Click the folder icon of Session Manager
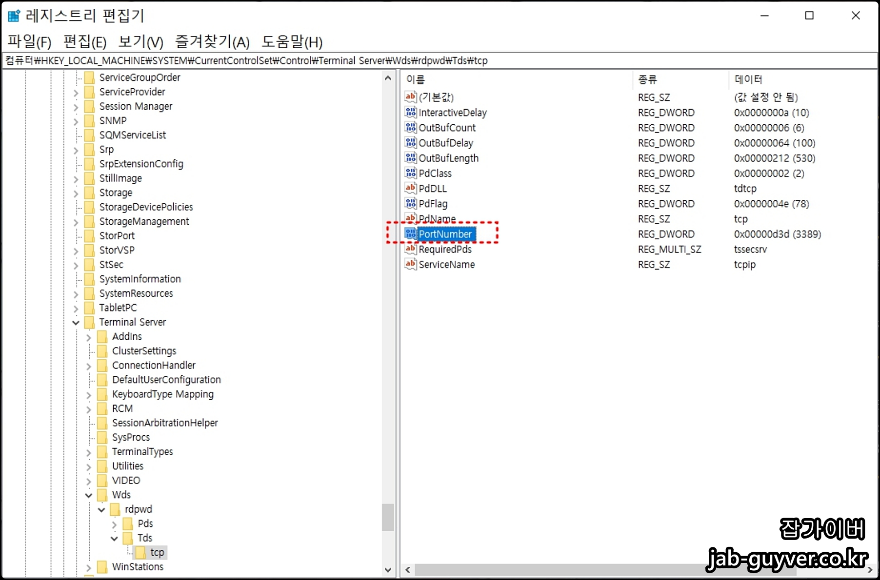This screenshot has width=880, height=580. 89,106
